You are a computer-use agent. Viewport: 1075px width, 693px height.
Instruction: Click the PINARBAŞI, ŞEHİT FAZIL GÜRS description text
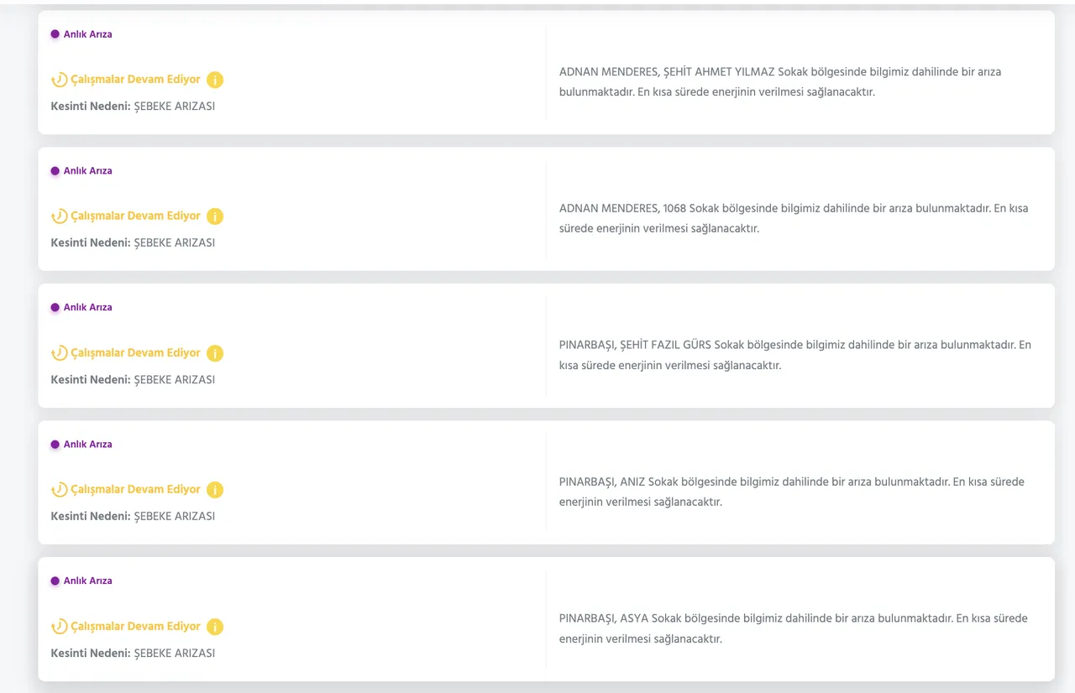pyautogui.click(x=794, y=355)
